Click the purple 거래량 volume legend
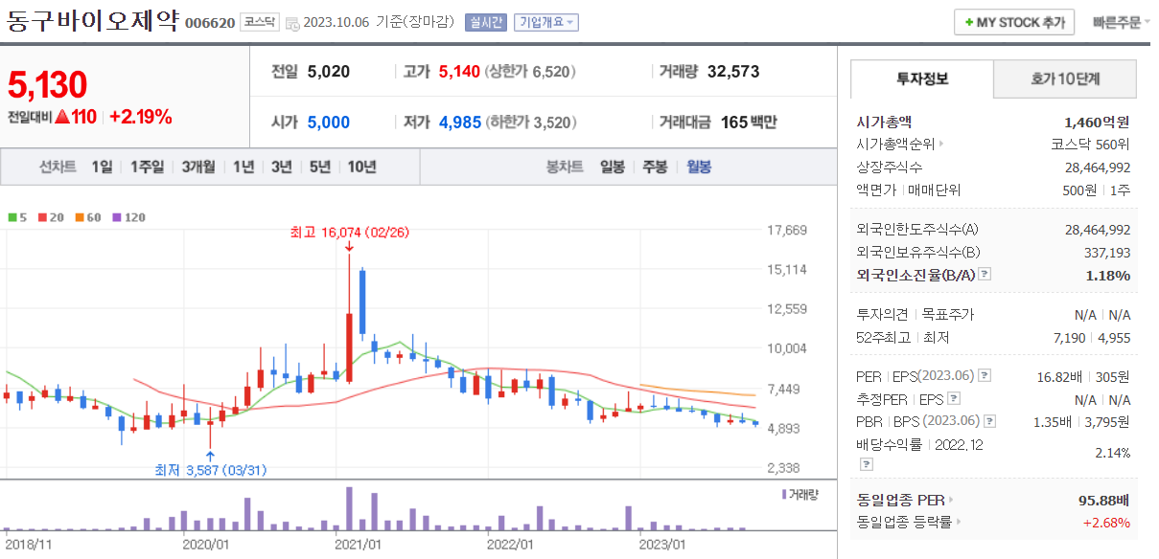Image resolution: width=1159 pixels, height=559 pixels. (800, 495)
